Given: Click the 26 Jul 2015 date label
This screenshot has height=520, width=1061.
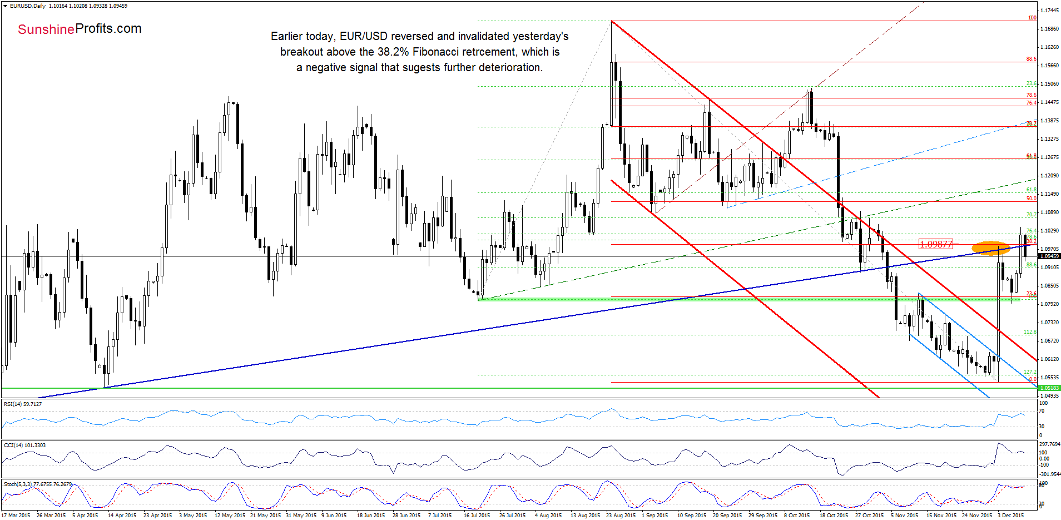Looking at the screenshot, I should coord(512,516).
